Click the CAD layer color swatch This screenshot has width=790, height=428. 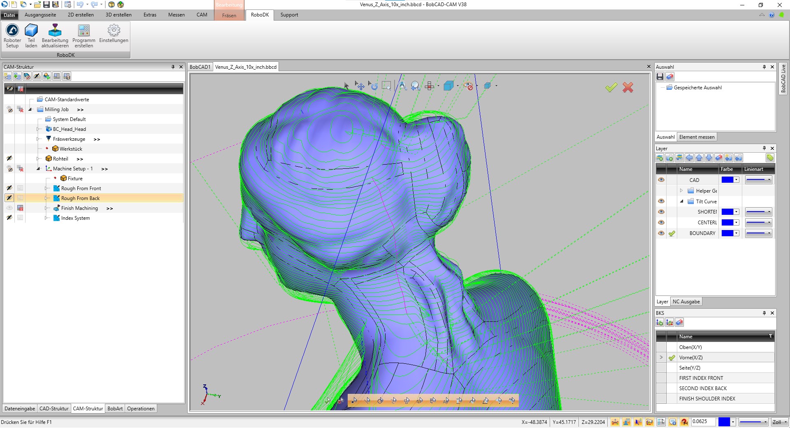[728, 180]
